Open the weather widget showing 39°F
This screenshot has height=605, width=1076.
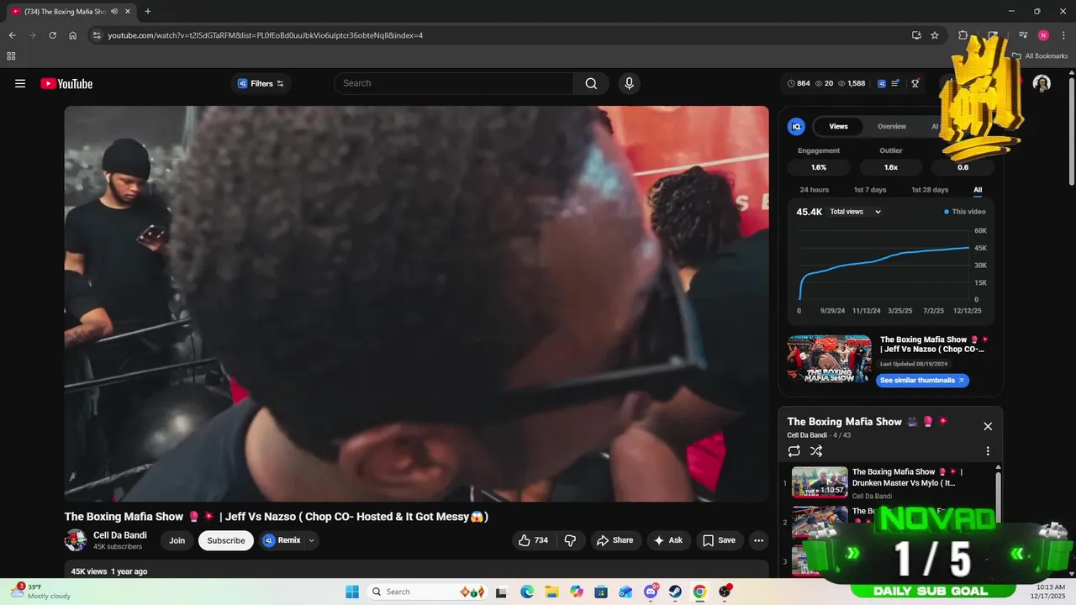42,592
